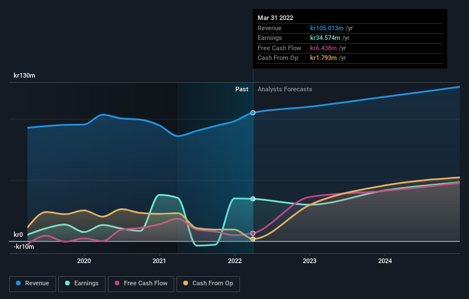Toggle the Free Cash Flow legend button

[x=141, y=284]
